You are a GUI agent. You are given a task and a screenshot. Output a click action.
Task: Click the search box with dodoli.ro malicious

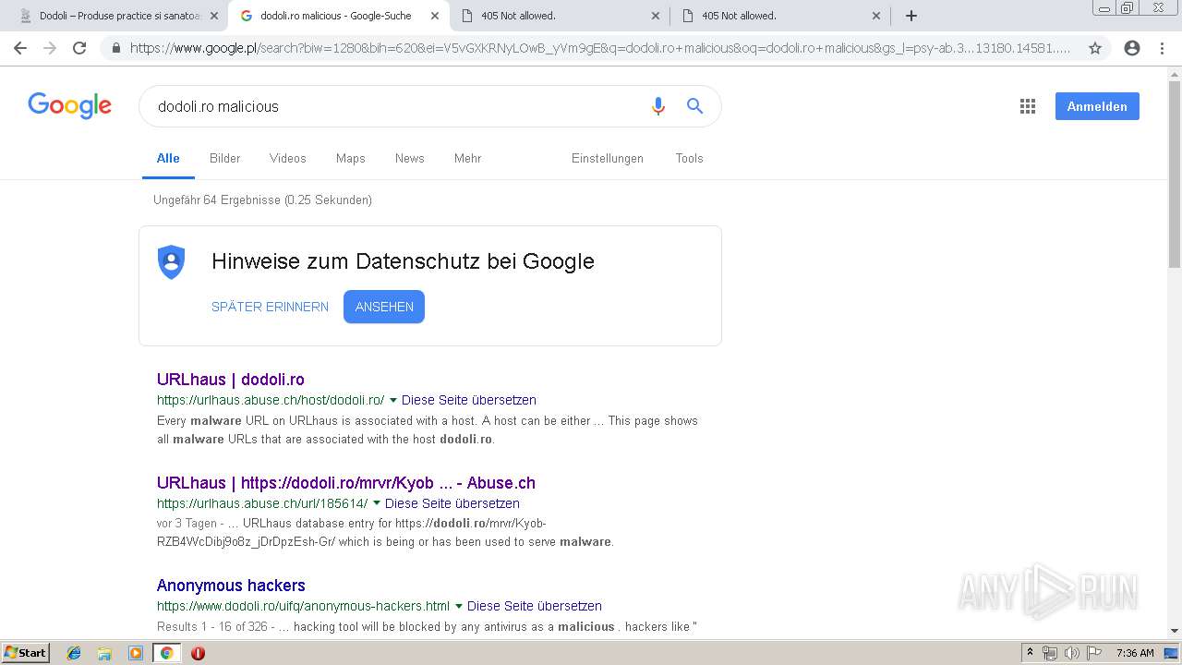pos(397,106)
